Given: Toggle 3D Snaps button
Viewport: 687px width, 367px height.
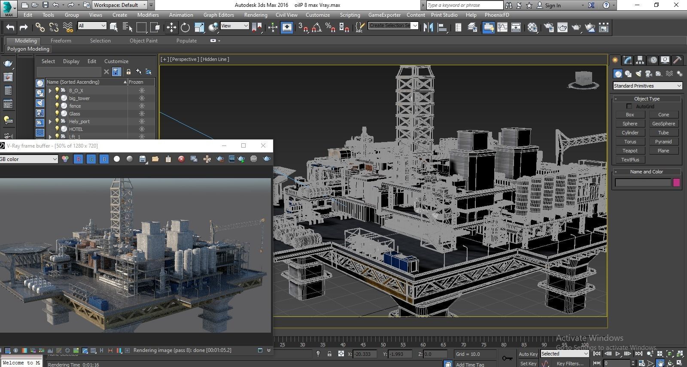Looking at the screenshot, I should pos(303,27).
